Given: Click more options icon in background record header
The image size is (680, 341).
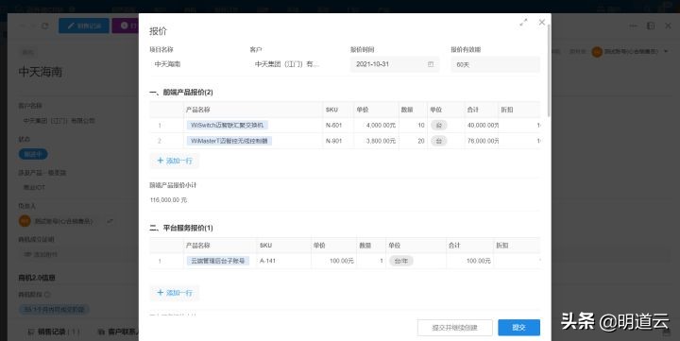Looking at the screenshot, I should tap(634, 26).
